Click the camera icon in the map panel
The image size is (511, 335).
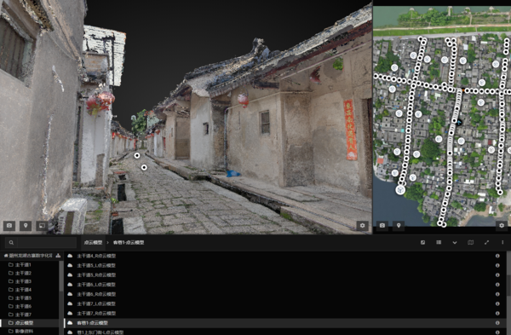tap(382, 225)
